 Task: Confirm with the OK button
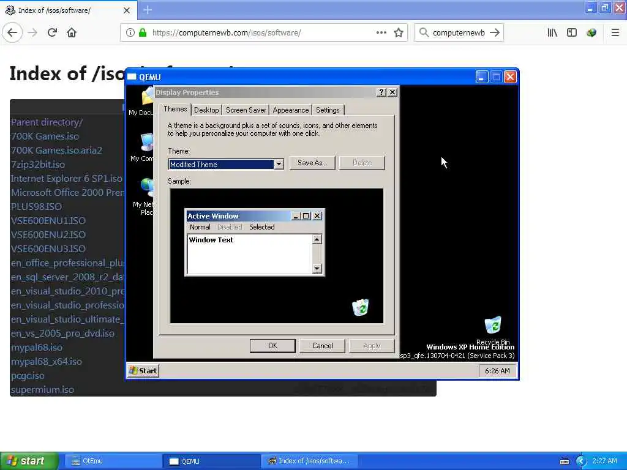[x=272, y=346]
